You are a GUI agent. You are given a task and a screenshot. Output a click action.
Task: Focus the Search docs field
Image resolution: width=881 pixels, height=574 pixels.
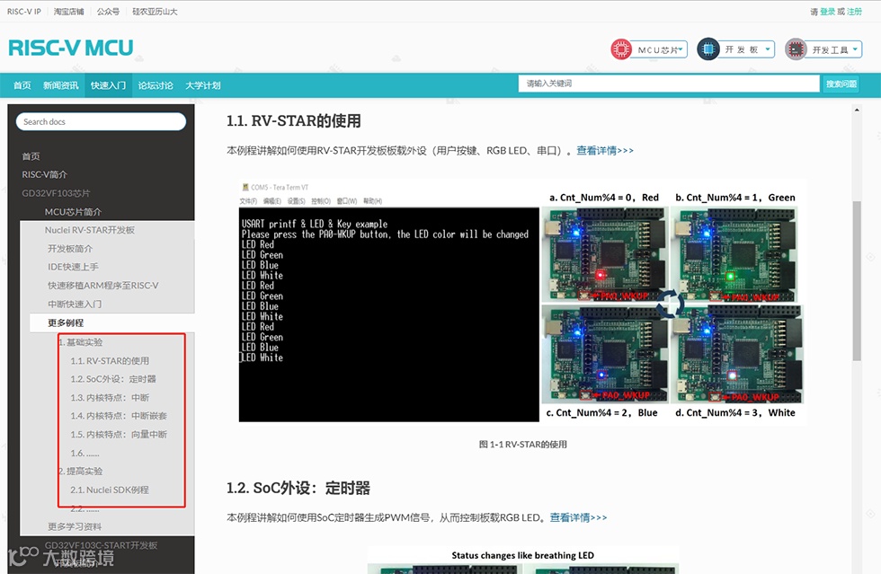[101, 122]
